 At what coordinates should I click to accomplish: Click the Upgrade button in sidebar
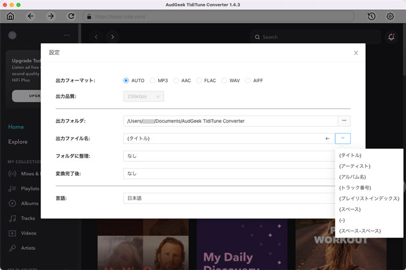[27, 96]
